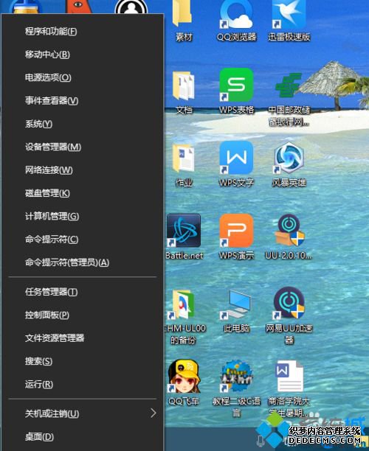This screenshot has height=451, width=369.
Task: Open 系统(Y) menu entry
Action: point(83,124)
